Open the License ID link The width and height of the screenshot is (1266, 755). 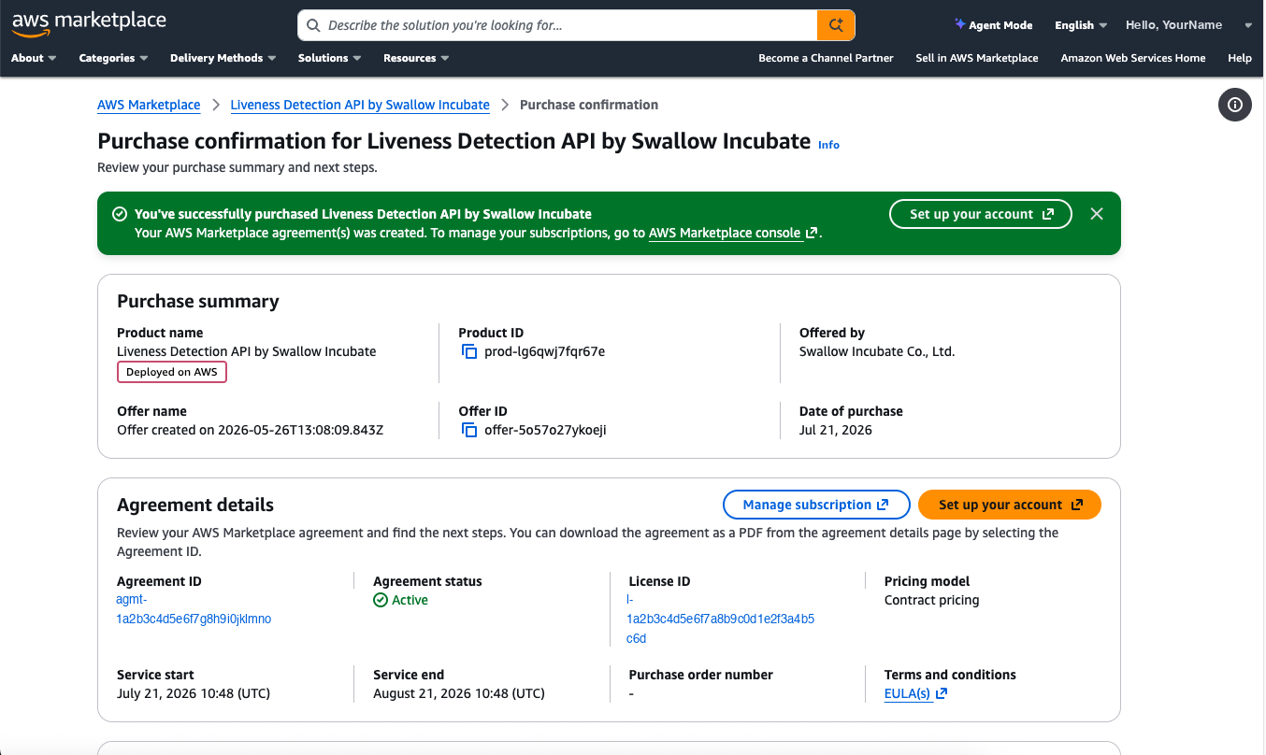click(721, 619)
